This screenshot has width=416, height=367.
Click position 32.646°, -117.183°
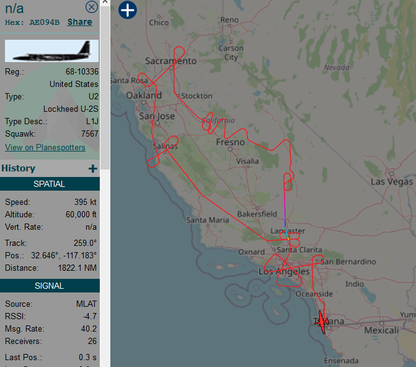(64, 256)
